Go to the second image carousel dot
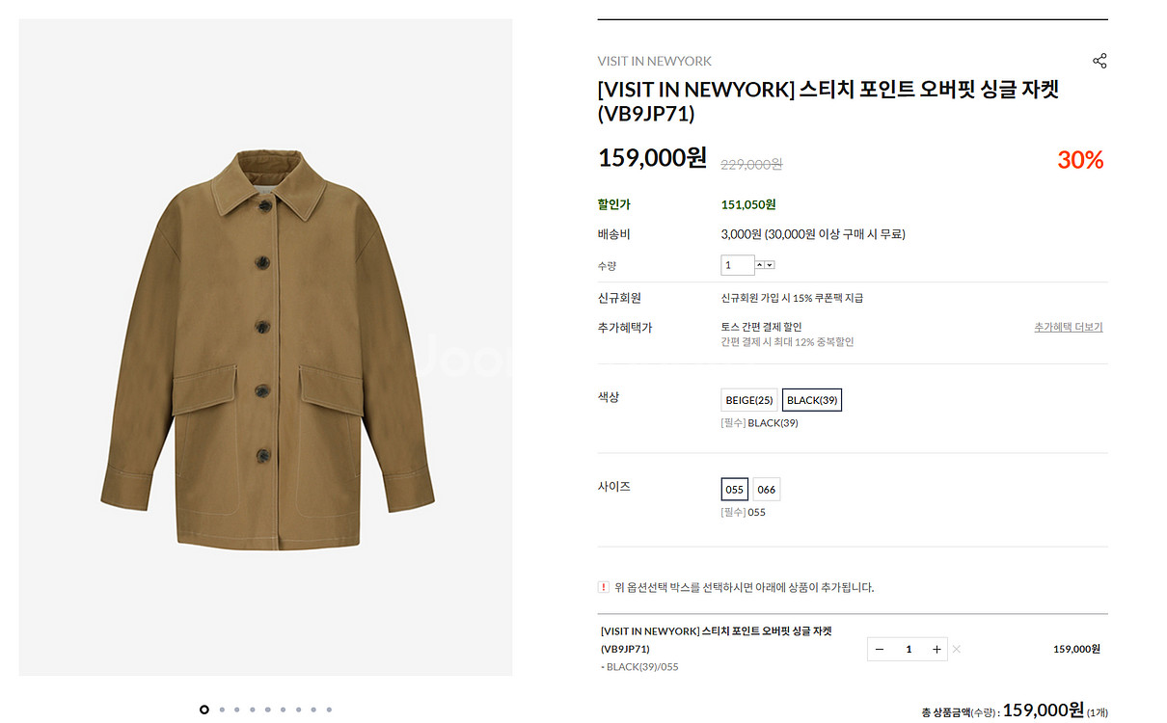The width and height of the screenshot is (1167, 723). coord(222,710)
